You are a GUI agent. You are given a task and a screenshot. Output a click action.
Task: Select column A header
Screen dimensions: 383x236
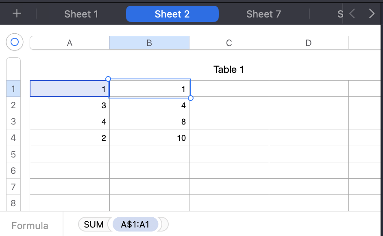click(x=70, y=43)
